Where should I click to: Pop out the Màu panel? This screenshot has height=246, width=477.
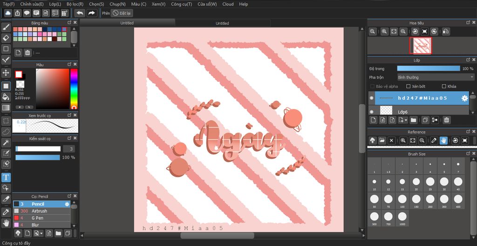click(x=69, y=64)
